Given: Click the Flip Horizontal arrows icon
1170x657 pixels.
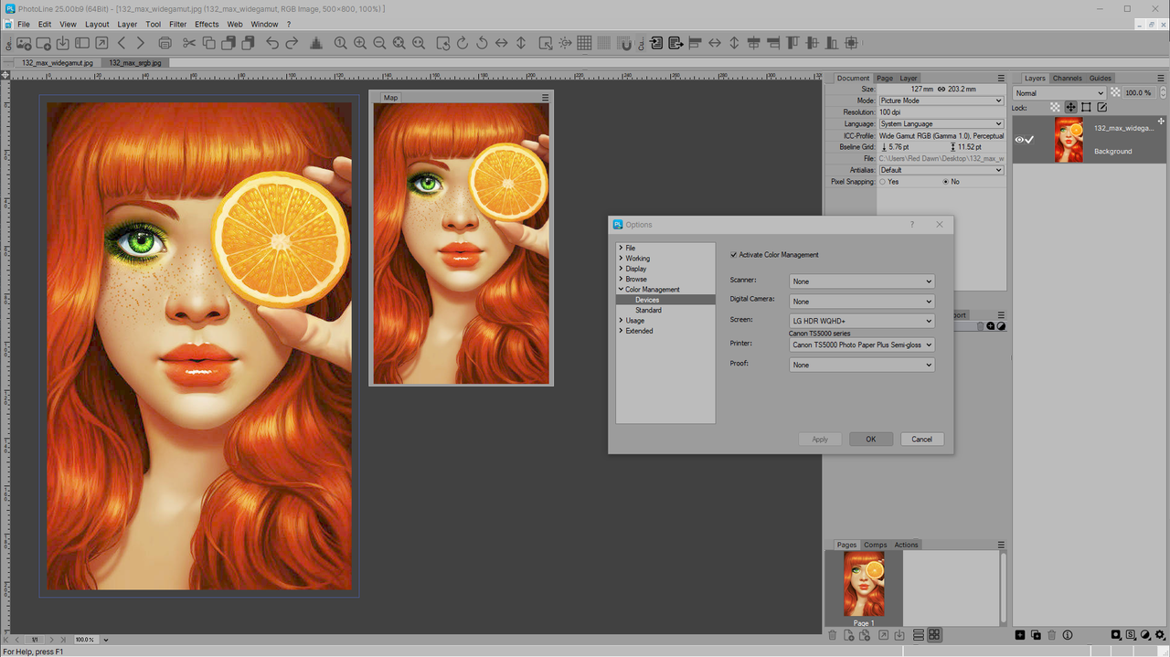Looking at the screenshot, I should (501, 43).
